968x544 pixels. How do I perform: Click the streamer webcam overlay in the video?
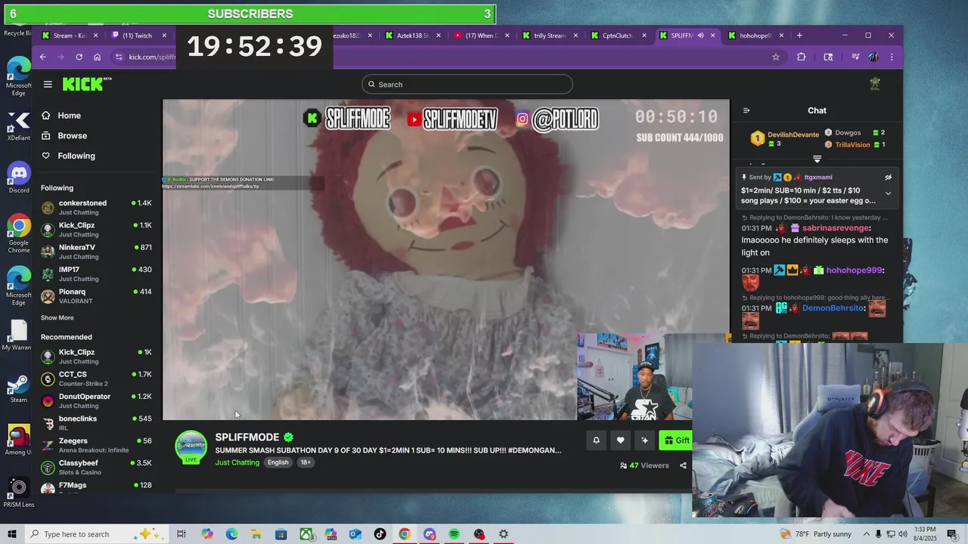(x=634, y=376)
